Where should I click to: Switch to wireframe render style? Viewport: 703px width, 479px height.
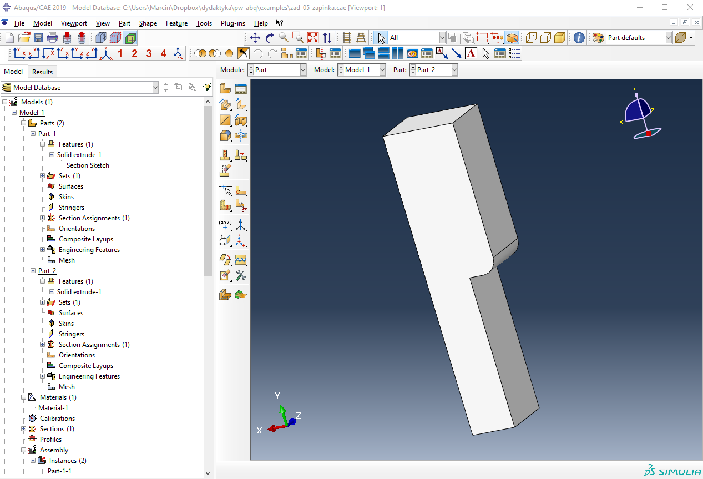(x=531, y=38)
